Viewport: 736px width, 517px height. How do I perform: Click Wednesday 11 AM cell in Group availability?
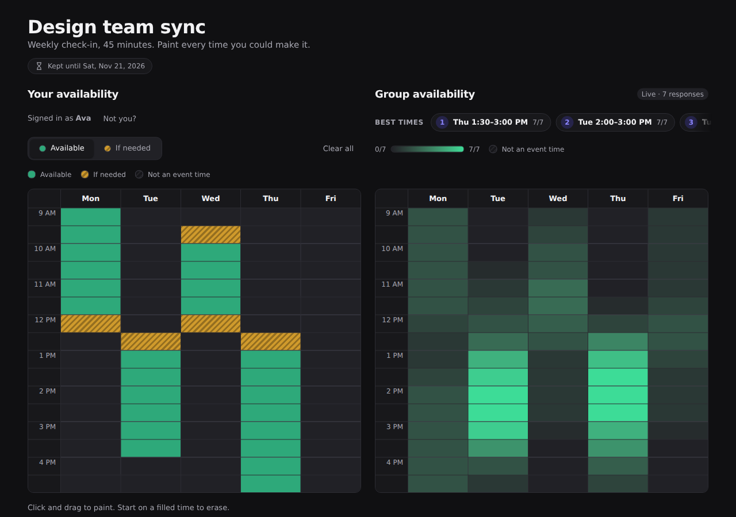(x=558, y=288)
